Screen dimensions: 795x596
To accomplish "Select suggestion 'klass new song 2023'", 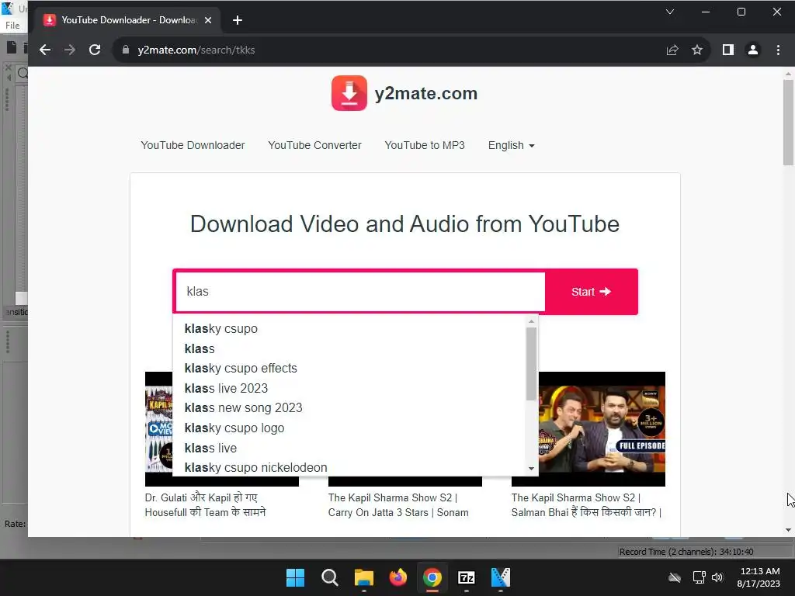I will tap(350, 408).
